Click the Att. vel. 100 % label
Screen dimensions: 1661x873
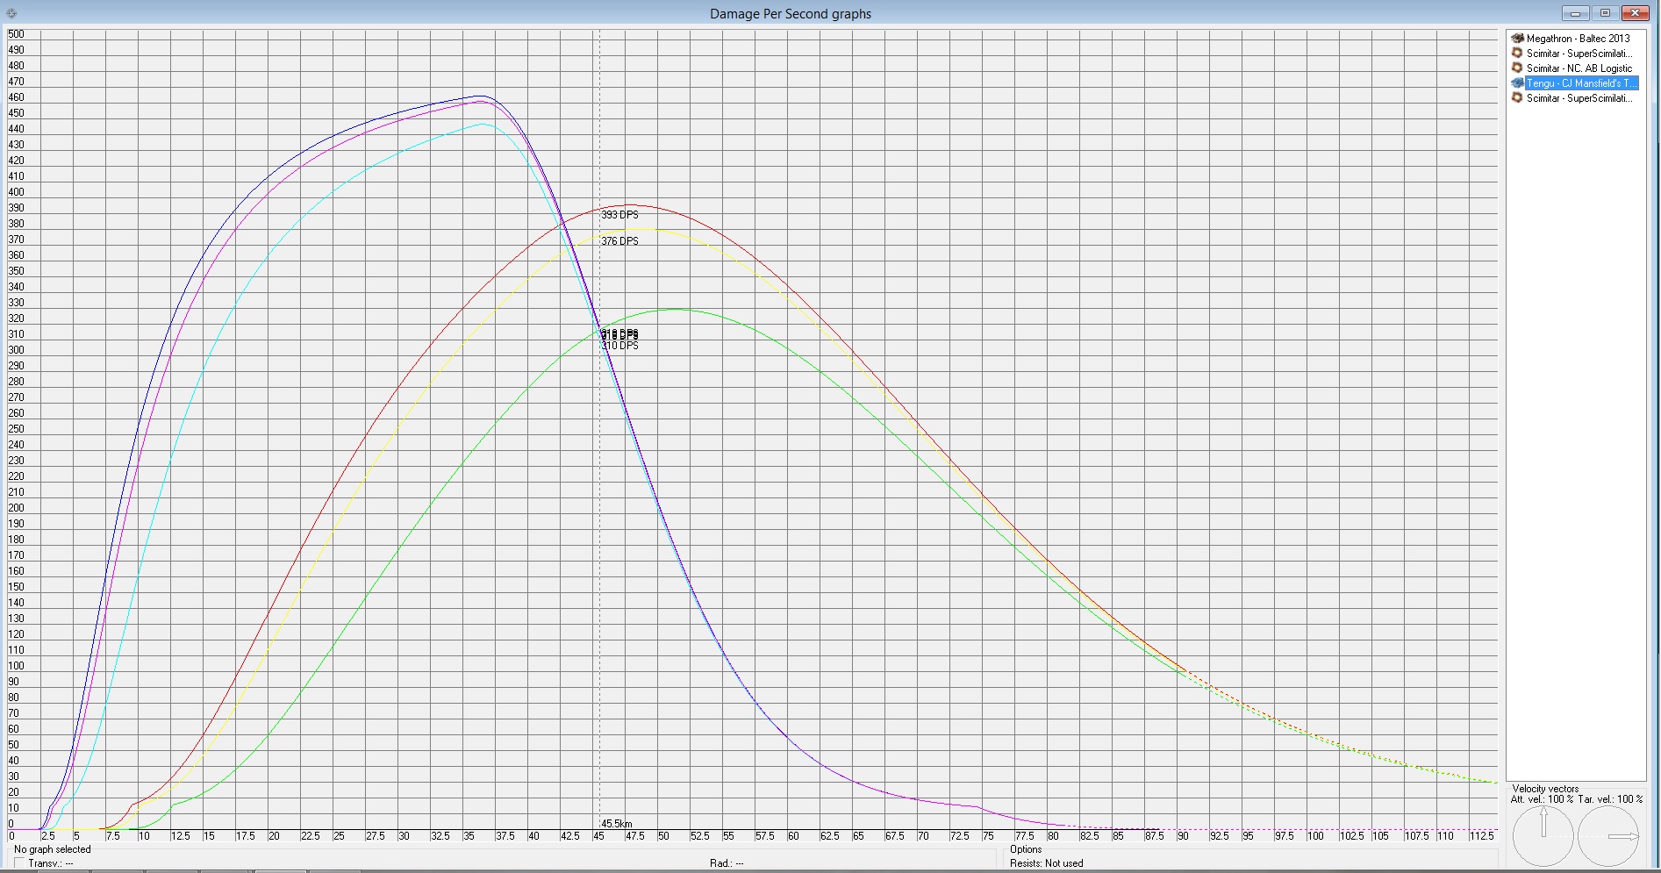[1542, 799]
